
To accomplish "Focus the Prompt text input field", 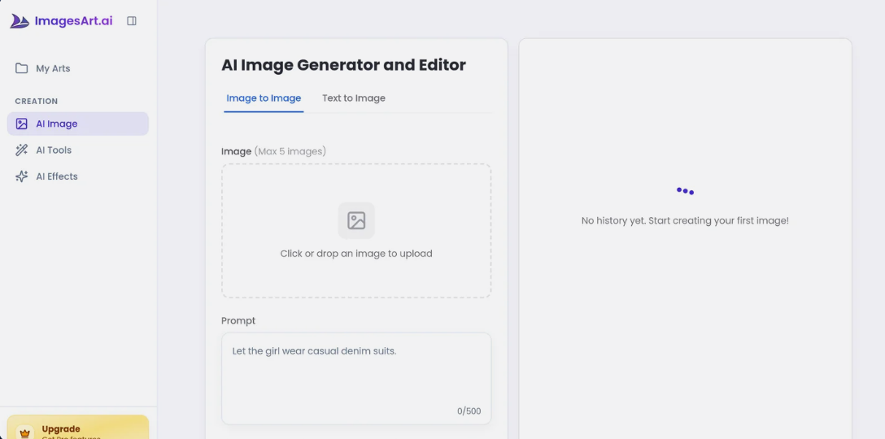I will 356,378.
